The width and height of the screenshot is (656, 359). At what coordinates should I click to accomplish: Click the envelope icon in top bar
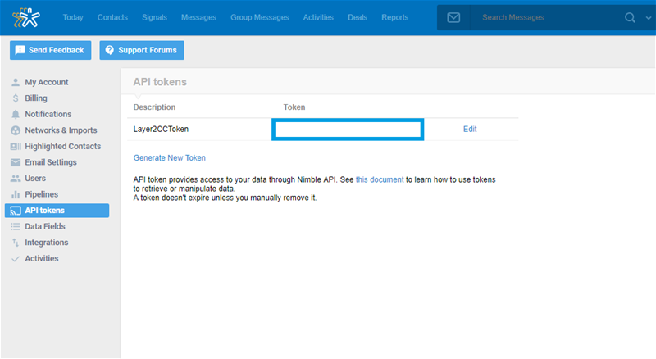pyautogui.click(x=453, y=17)
